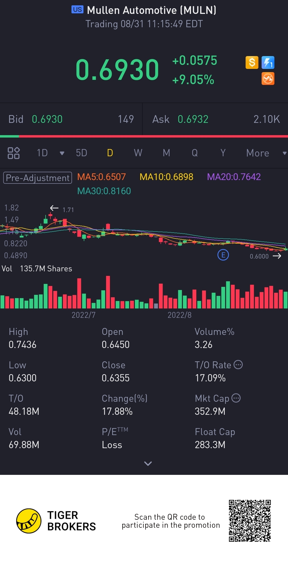Select the Y yearly chart tab

tap(223, 153)
